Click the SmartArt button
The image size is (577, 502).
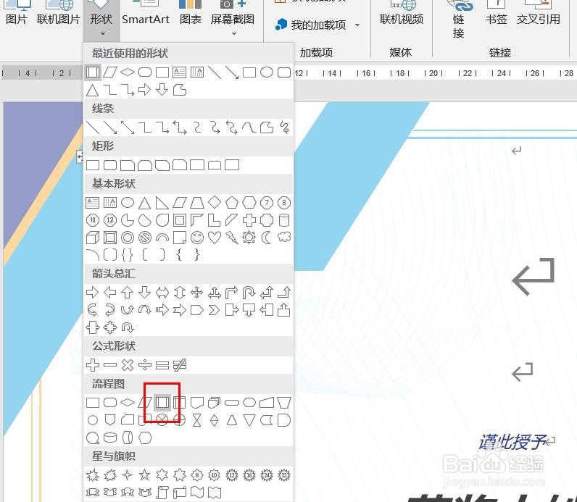(146, 19)
